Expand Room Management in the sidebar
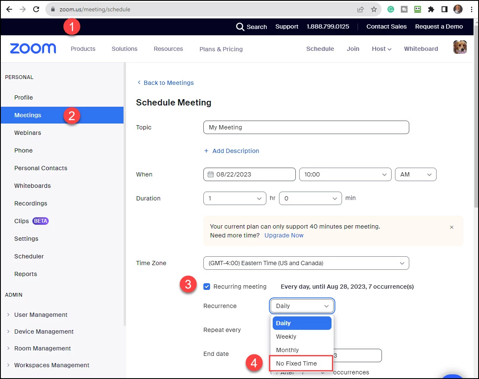479x379 pixels. click(x=8, y=348)
